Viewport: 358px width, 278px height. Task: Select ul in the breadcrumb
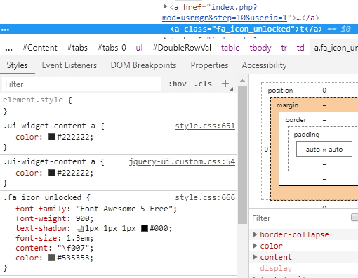coord(139,48)
